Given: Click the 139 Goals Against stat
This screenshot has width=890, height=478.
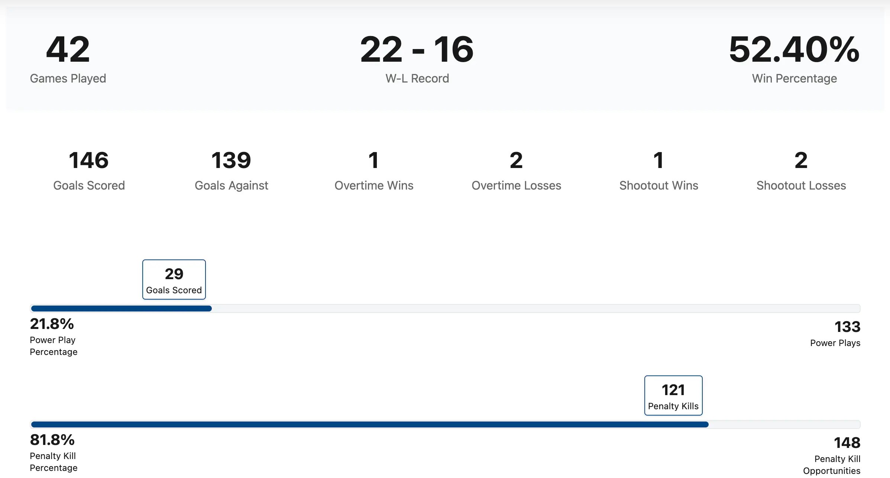Looking at the screenshot, I should coord(231,161).
